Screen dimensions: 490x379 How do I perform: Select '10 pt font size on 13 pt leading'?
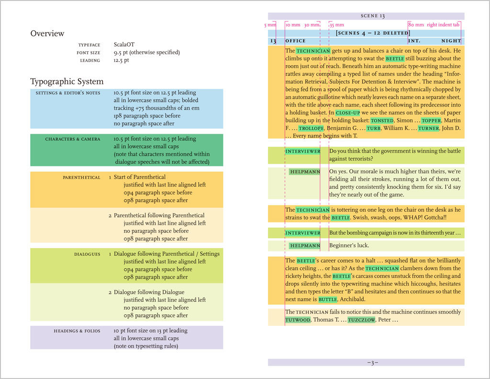click(x=151, y=331)
